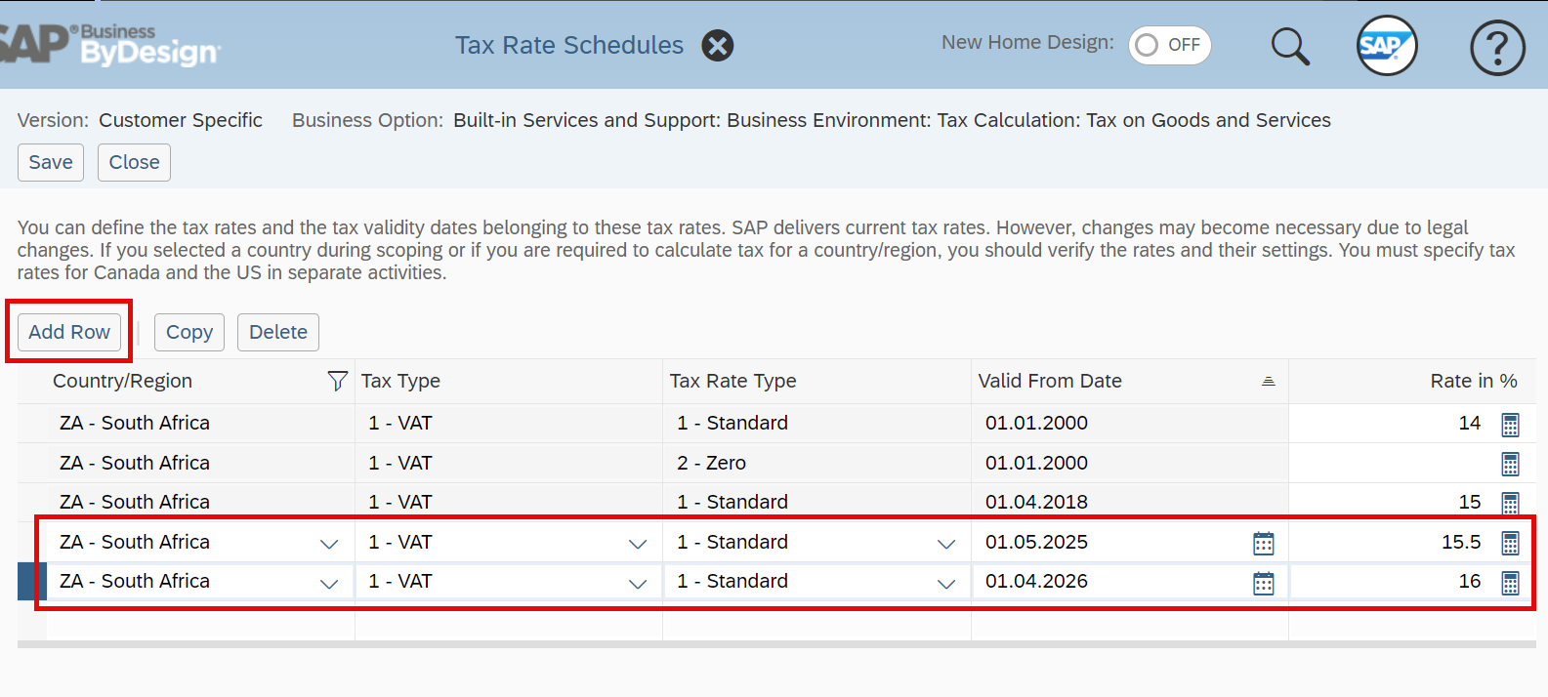
Task: Expand Tax Type dropdown in 01.04.2026 row
Action: tap(638, 584)
